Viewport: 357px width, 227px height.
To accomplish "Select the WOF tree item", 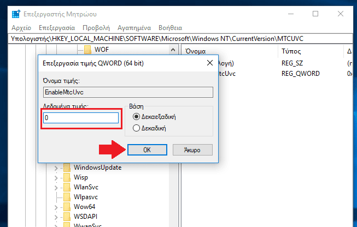I will 102,50.
